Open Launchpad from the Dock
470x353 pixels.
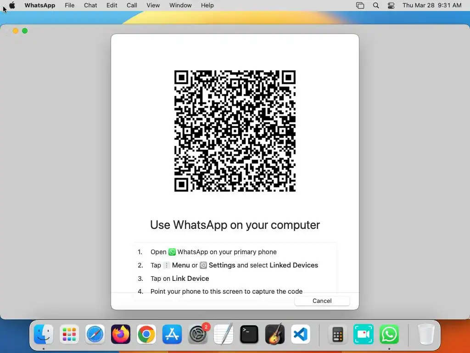click(69, 334)
